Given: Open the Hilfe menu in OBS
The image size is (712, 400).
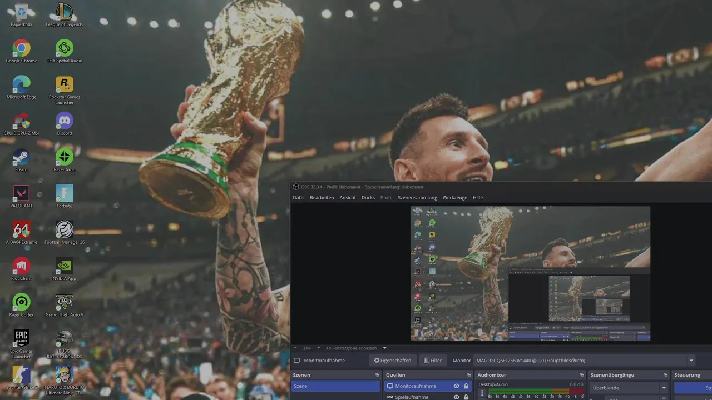Looking at the screenshot, I should tap(478, 198).
